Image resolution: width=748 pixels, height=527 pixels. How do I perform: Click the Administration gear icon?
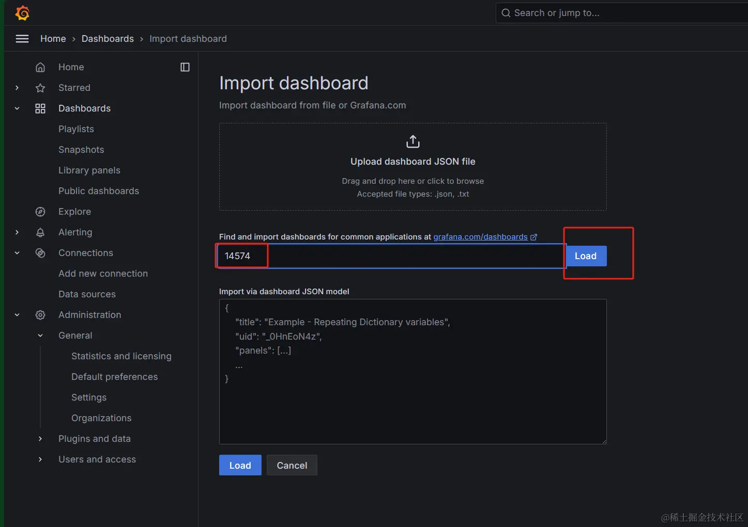pyautogui.click(x=40, y=315)
